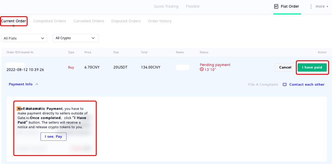Confirm payment with I have paid button
The image size is (332, 164).
(312, 67)
